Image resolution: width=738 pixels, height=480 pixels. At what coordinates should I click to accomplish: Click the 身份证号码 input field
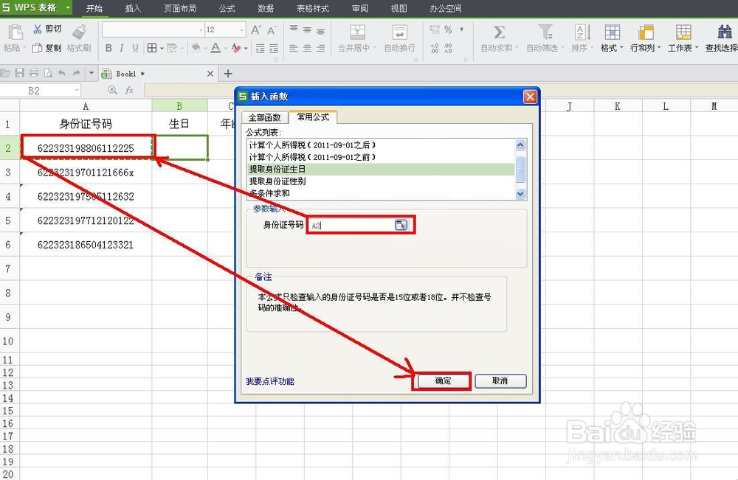pos(355,225)
